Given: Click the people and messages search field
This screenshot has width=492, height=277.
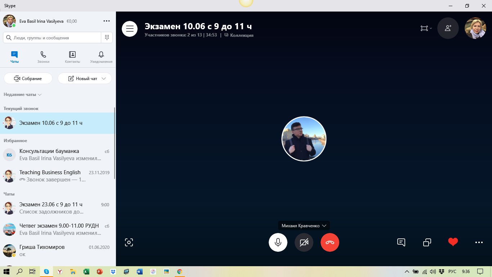Looking at the screenshot, I should (54, 38).
